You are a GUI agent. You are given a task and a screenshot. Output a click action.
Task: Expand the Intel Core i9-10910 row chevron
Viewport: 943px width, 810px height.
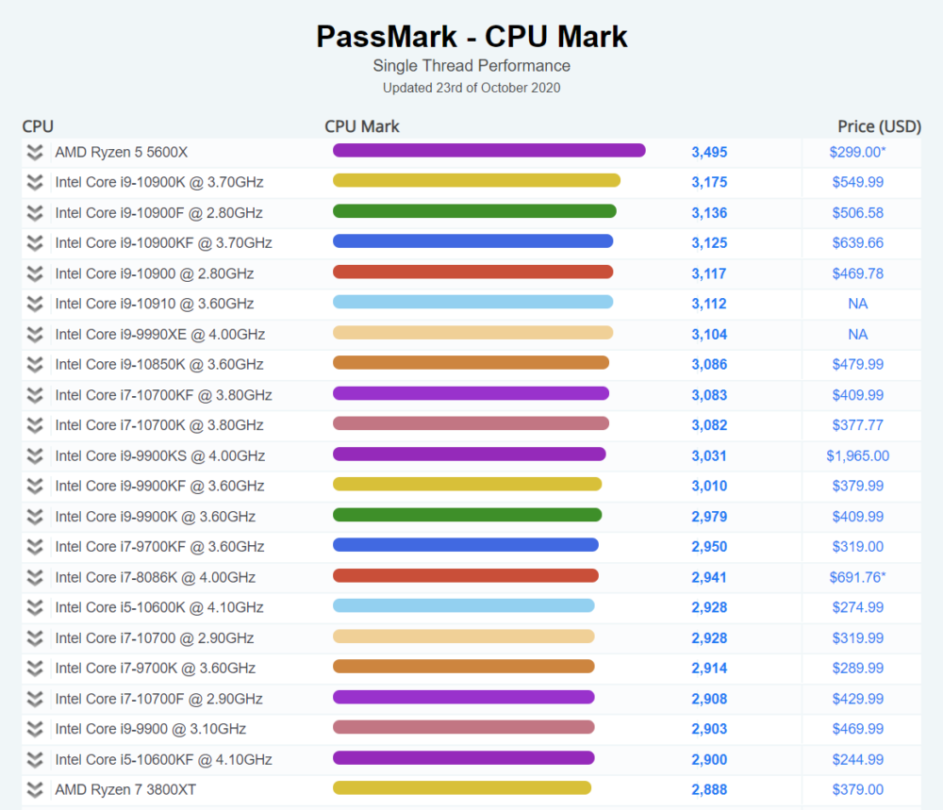pyautogui.click(x=35, y=304)
